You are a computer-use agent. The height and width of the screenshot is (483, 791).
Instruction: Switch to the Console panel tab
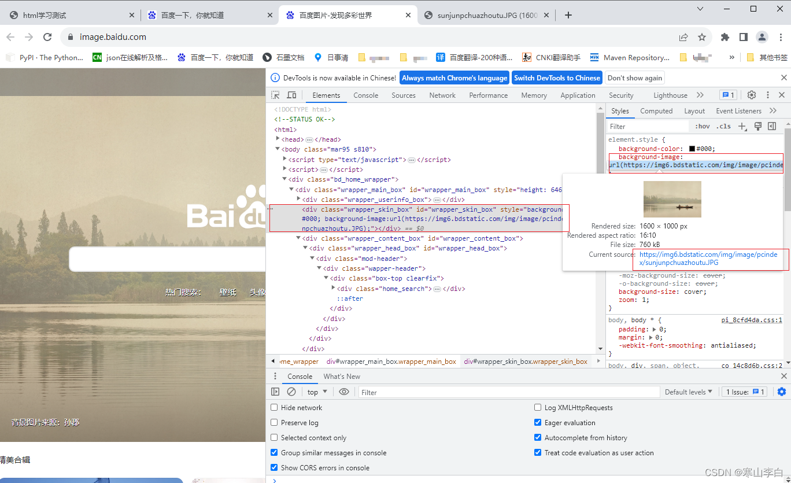pyautogui.click(x=366, y=95)
